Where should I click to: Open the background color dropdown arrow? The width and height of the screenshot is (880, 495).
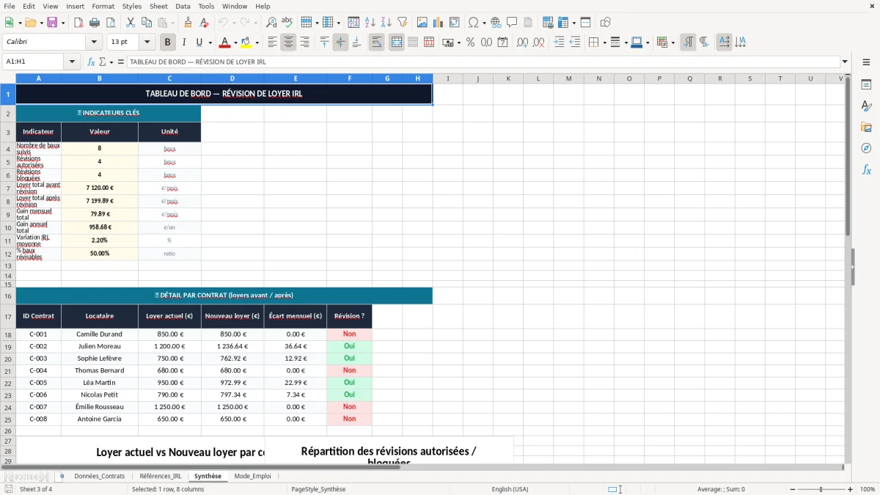(x=257, y=43)
